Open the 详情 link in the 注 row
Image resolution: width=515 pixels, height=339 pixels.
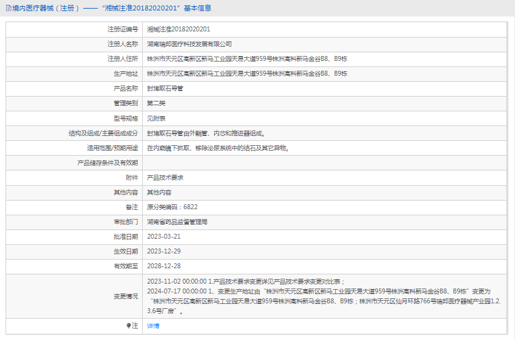coord(153,326)
